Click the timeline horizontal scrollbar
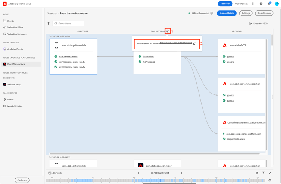Image resolution: width=281 pixels, height=184 pixels. point(169,183)
